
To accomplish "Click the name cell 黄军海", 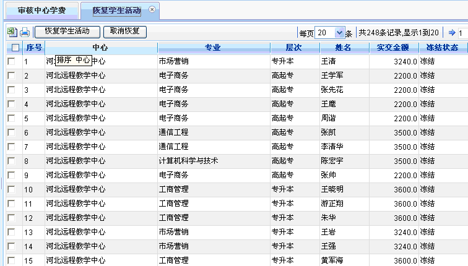I will click(332, 260).
